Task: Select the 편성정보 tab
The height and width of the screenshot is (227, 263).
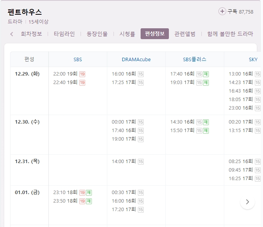Action: pyautogui.click(x=155, y=34)
